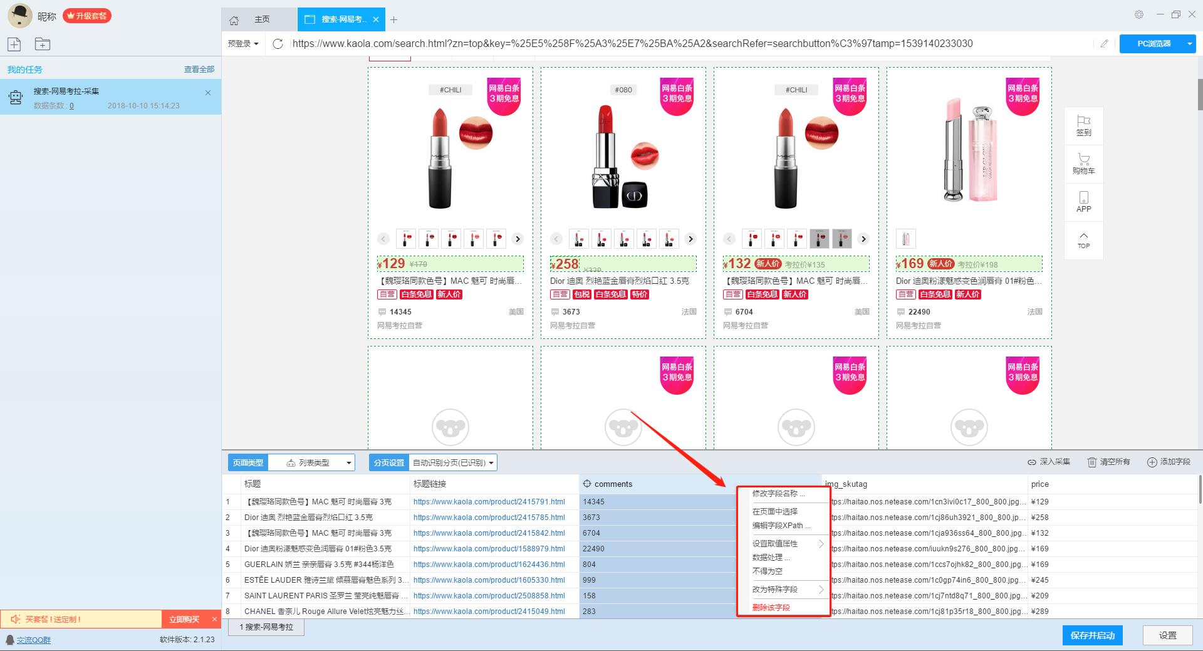Viewport: 1203px width, 651px height.
Task: Select first color swatch of Dior lip balm
Action: [x=905, y=239]
